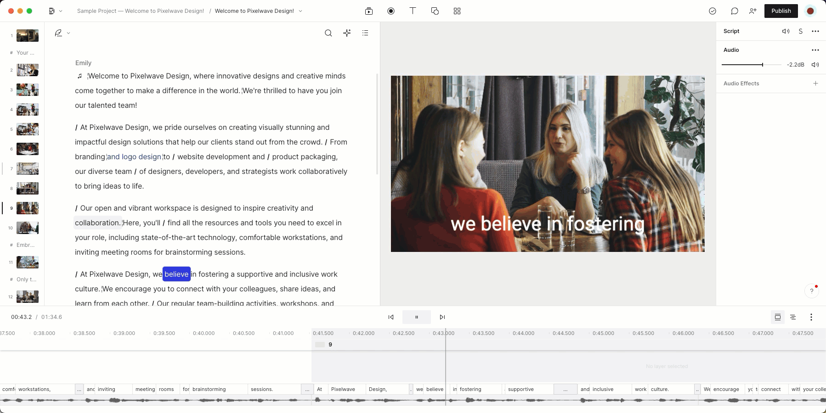Screen dimensions: 826x413
Task: Click the 00:43.2 current time display
Action: click(22, 317)
